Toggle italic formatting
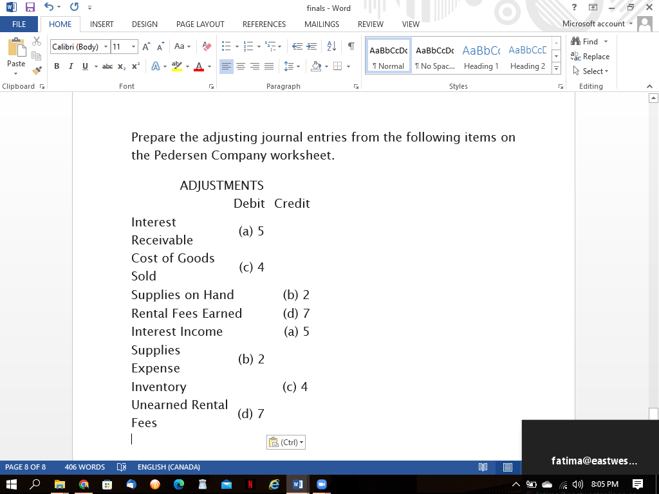 tap(70, 66)
